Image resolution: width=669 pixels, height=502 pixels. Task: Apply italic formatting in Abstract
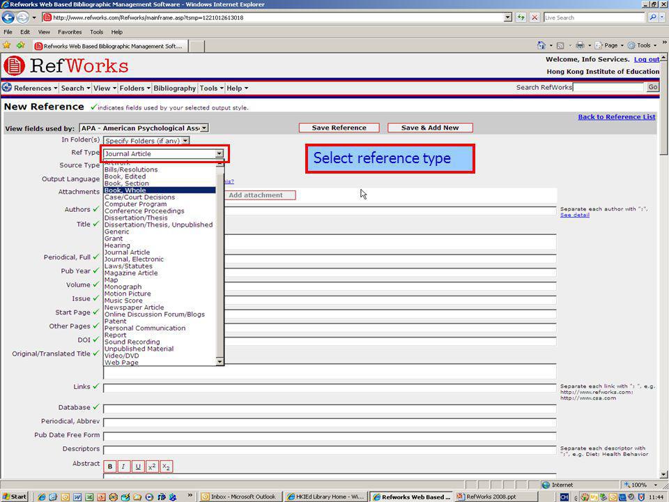pyautogui.click(x=123, y=466)
